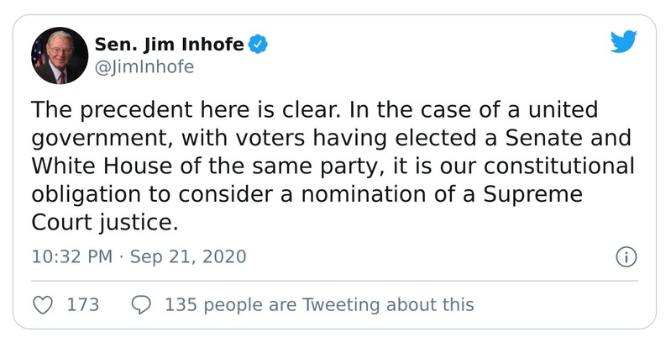Screen dimensions: 671x343
Task: Open the info circle icon
Action: point(625,256)
